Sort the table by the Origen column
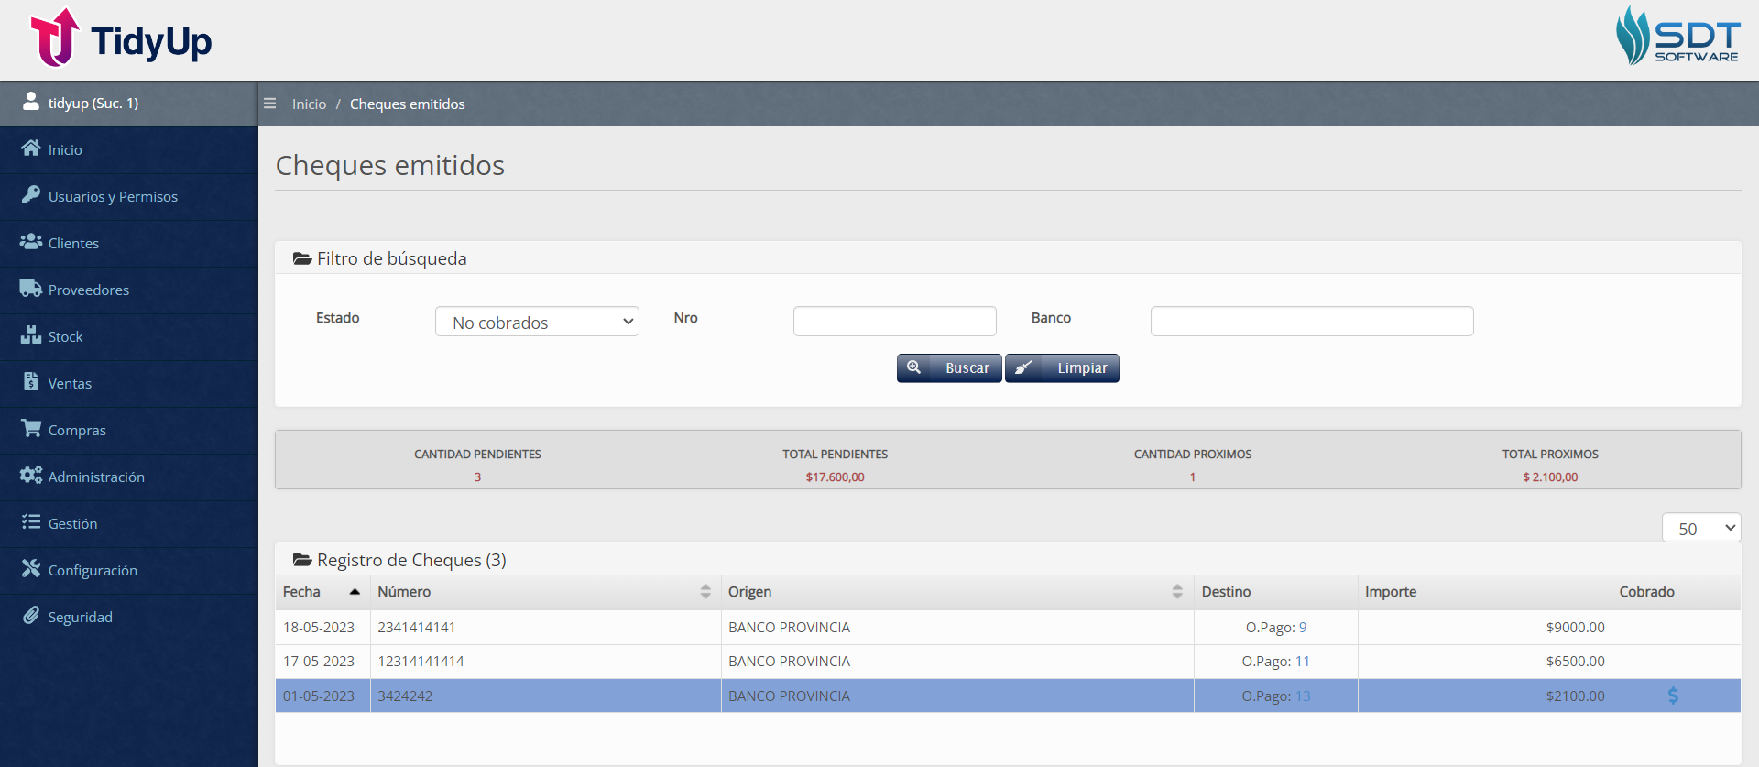The width and height of the screenshot is (1759, 767). (x=957, y=592)
